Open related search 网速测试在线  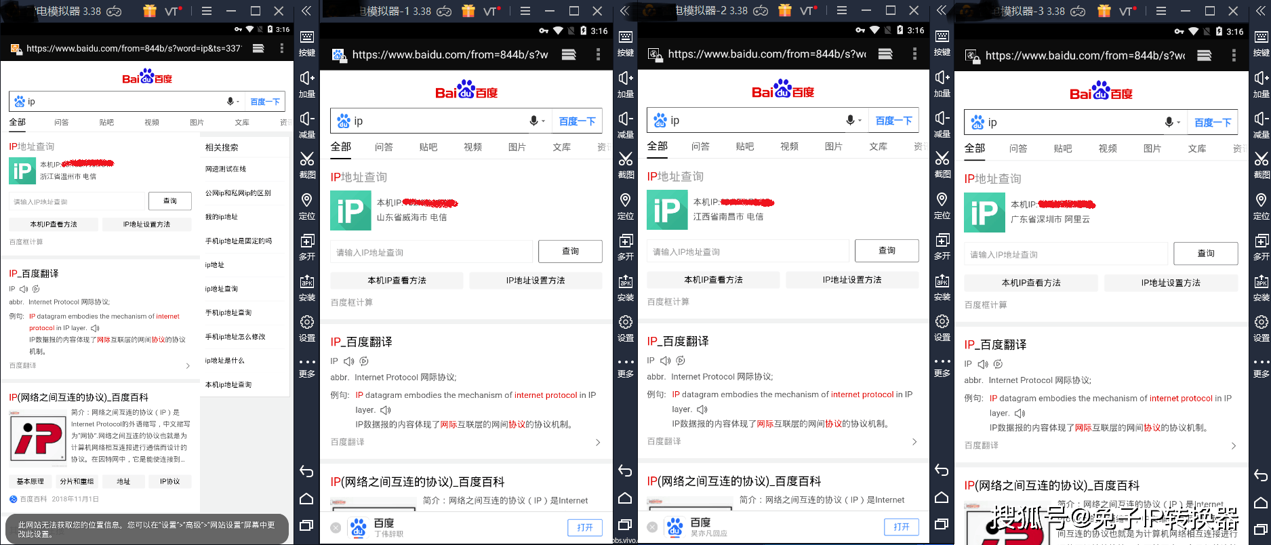pyautogui.click(x=226, y=169)
